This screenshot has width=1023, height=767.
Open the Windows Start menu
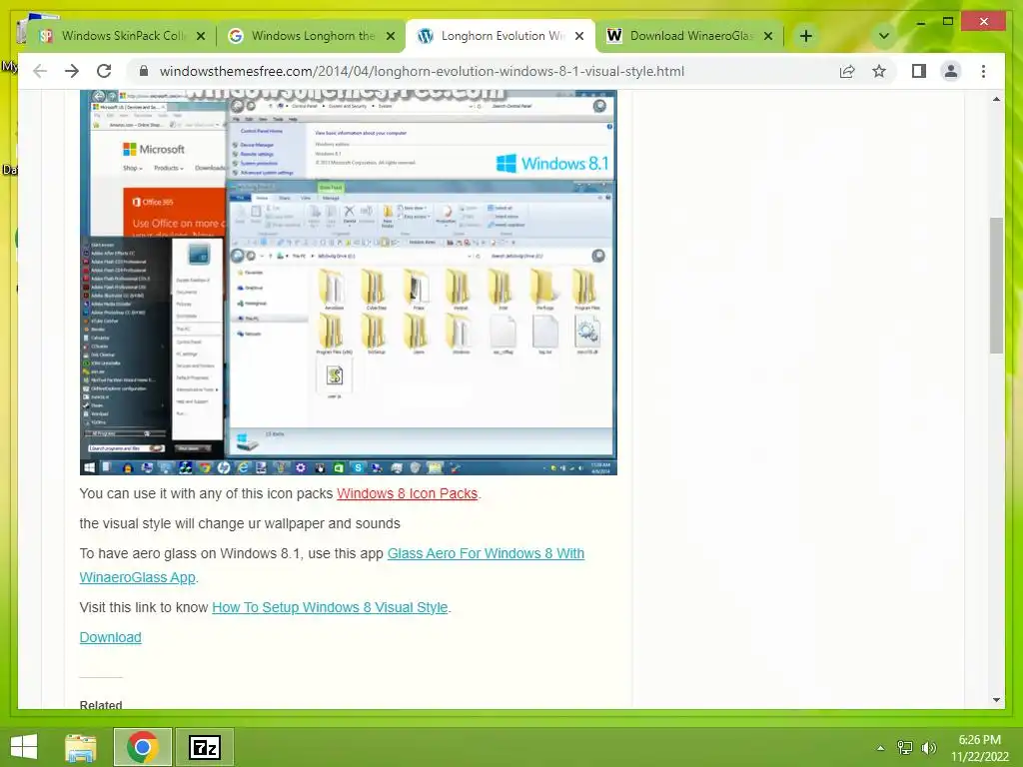click(24, 747)
